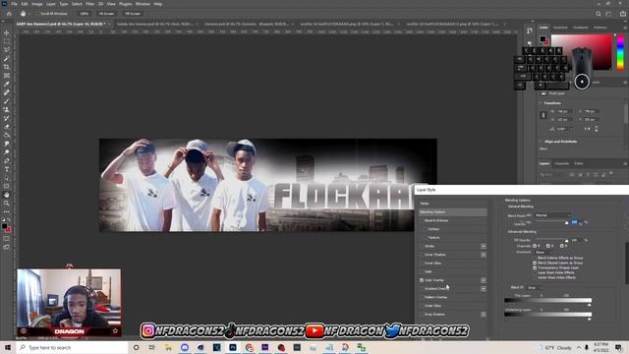Select the Move tool
The width and height of the screenshot is (629, 354).
[7, 32]
